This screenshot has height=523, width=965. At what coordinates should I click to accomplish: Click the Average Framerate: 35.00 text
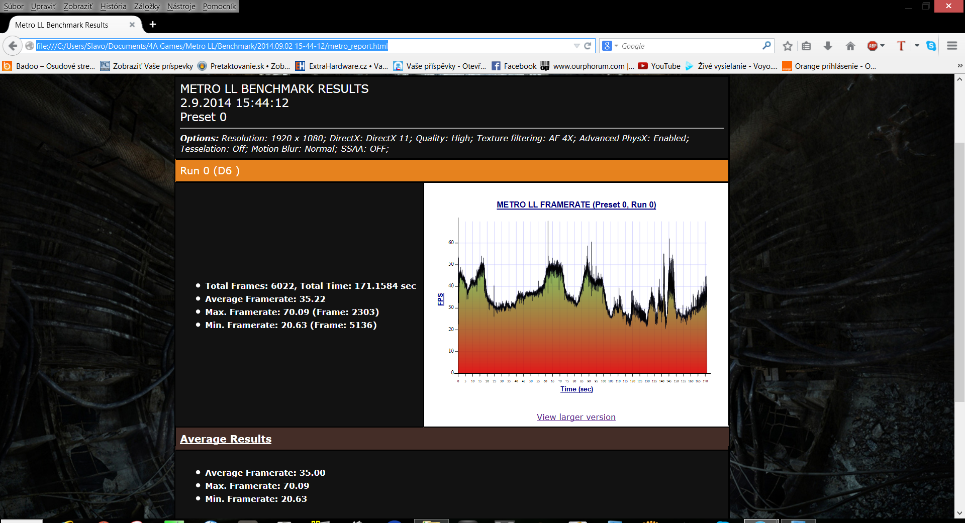click(265, 473)
